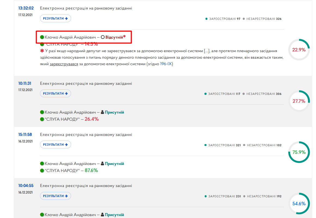Click person icon before Присутній at 10:04:55
316x218 pixels.
[x=102, y=214]
